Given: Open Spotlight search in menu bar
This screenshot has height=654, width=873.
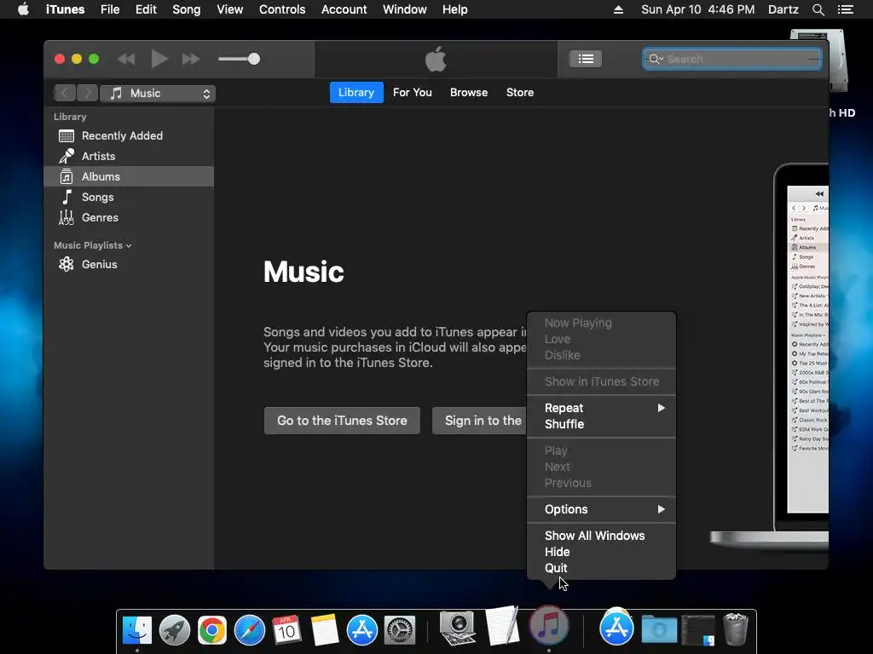Looking at the screenshot, I should click(818, 9).
